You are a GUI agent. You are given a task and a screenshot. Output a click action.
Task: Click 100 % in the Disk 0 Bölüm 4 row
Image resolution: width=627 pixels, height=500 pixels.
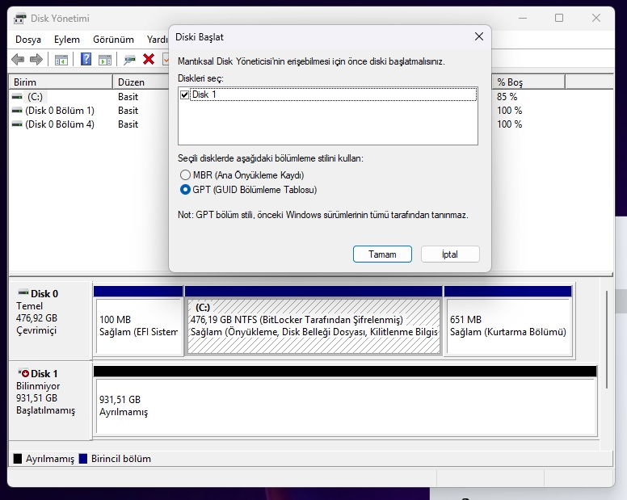[509, 124]
